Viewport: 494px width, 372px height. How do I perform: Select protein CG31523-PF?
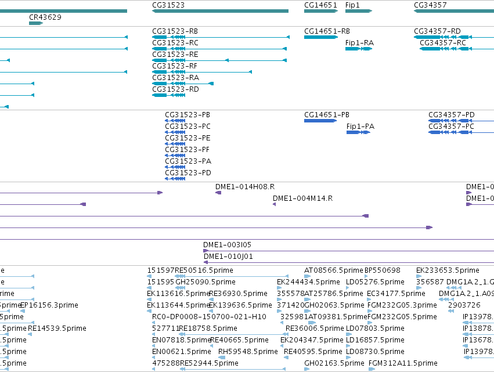187,150
